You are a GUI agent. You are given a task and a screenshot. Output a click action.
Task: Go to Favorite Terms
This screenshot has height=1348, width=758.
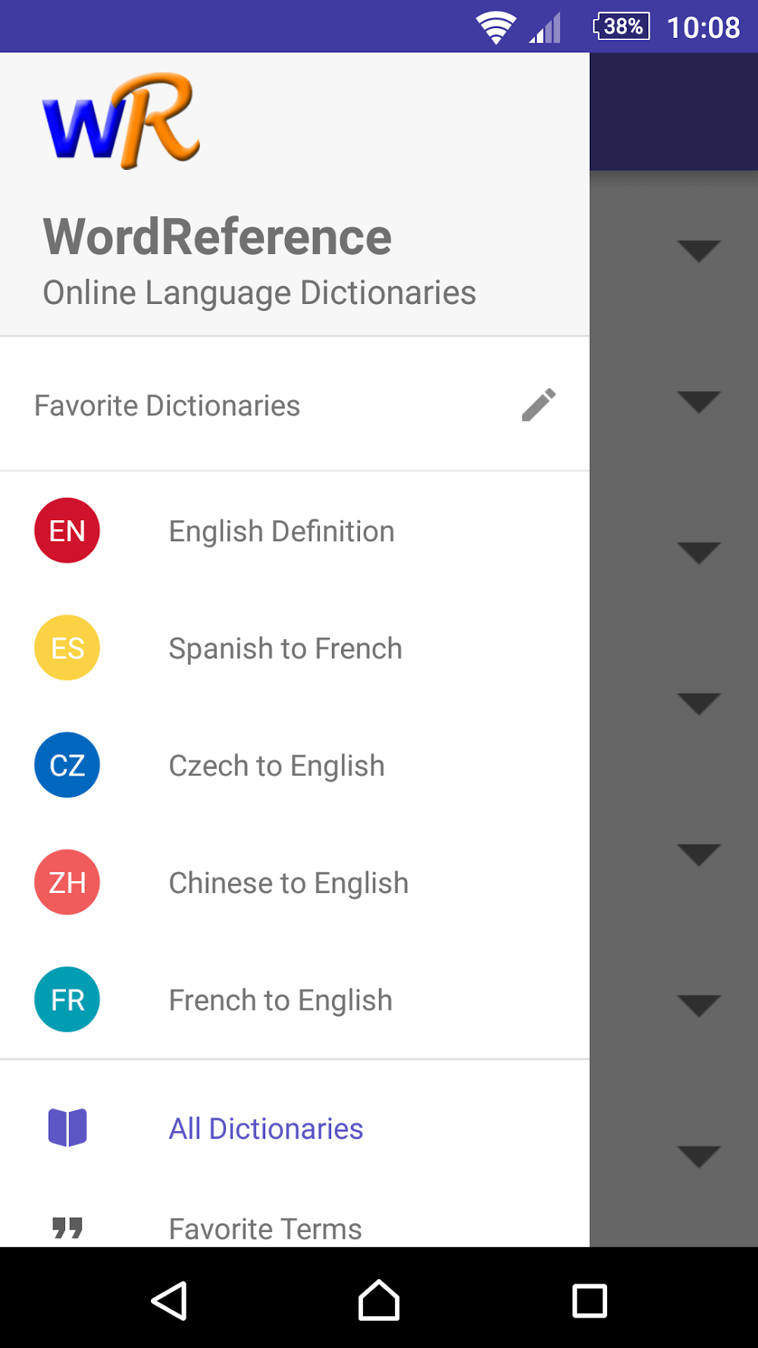pos(265,1228)
